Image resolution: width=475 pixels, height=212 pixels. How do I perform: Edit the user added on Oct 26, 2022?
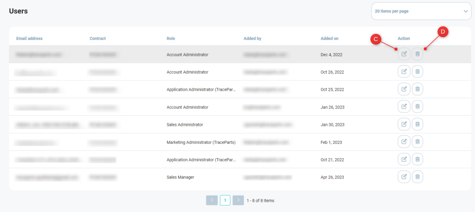404,72
